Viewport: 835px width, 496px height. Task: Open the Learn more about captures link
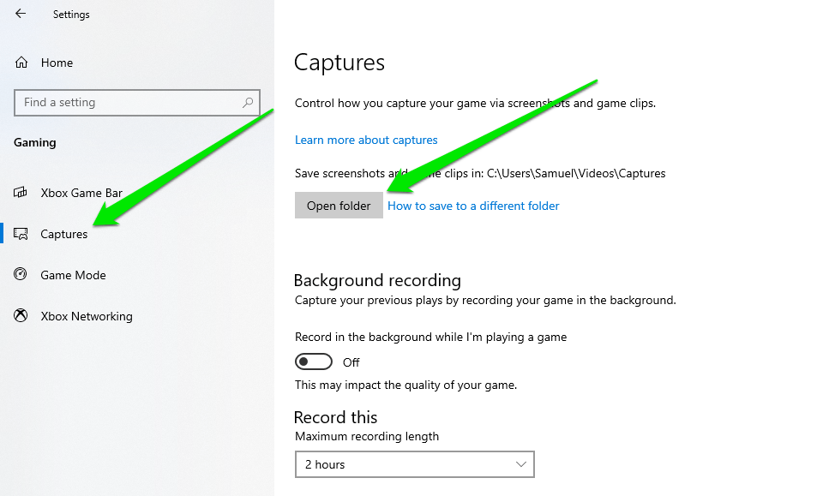(366, 140)
